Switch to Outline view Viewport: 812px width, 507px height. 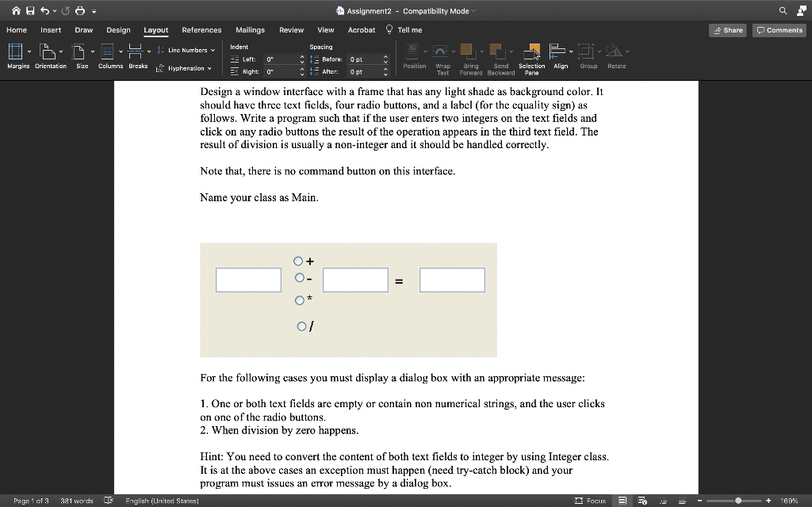pos(663,501)
